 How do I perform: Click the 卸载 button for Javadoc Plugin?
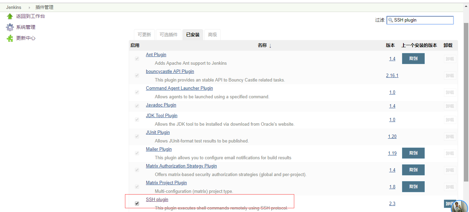(x=450, y=106)
